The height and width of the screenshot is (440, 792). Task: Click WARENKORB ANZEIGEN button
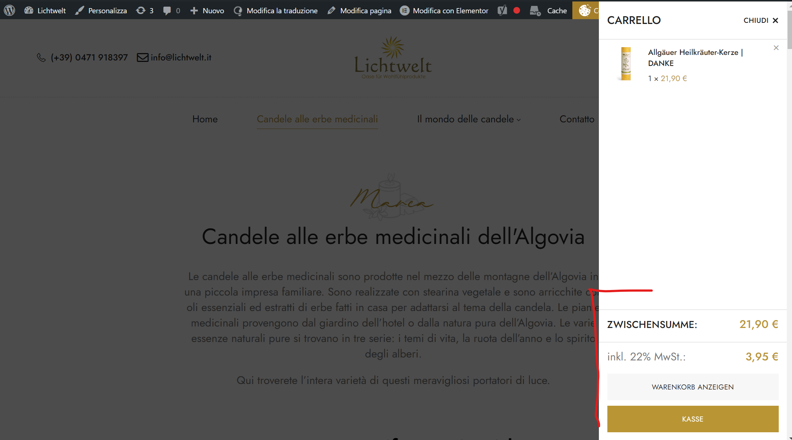(693, 387)
